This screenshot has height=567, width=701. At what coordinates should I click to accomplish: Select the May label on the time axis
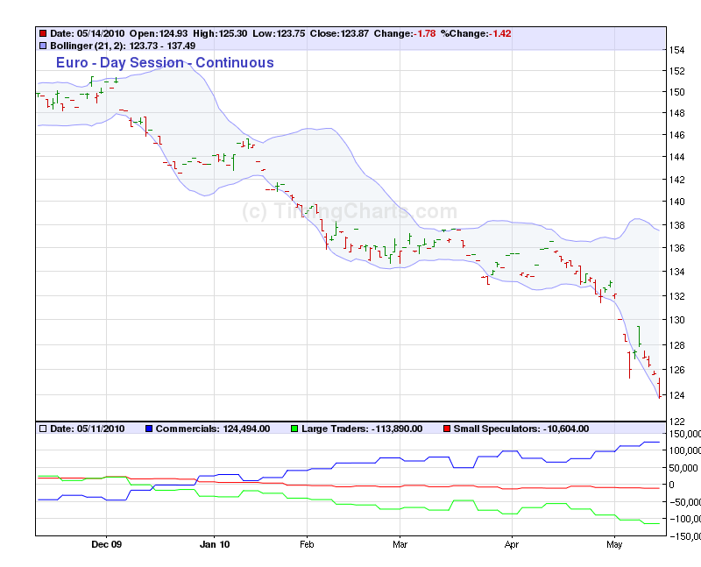point(613,544)
